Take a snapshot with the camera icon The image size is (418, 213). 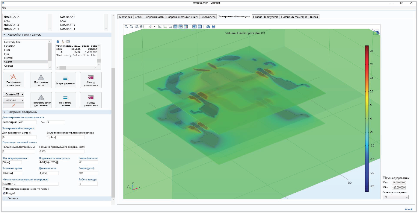[x=208, y=27]
